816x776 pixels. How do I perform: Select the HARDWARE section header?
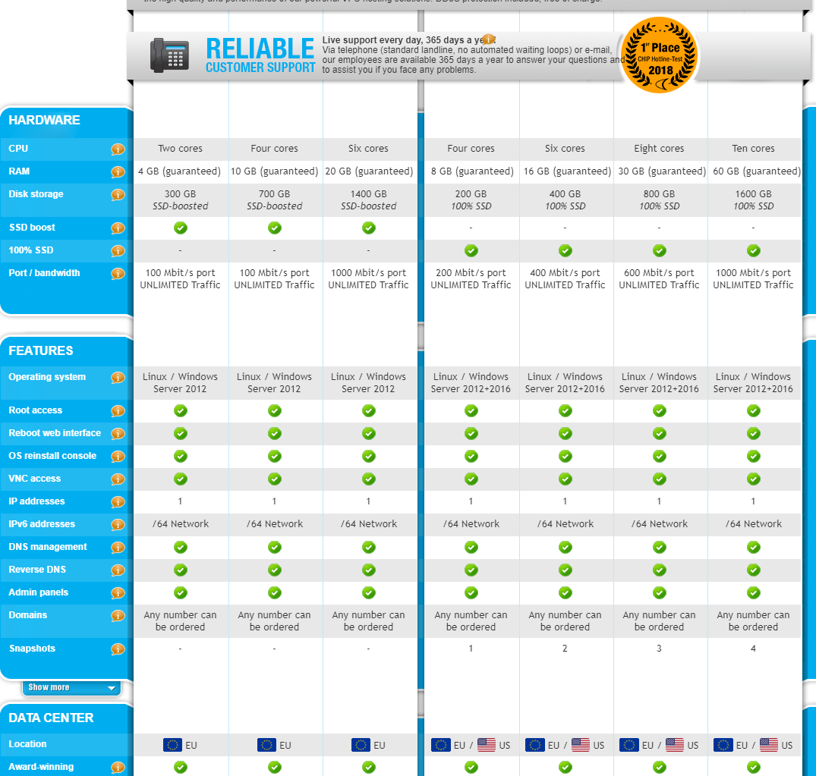[x=44, y=120]
